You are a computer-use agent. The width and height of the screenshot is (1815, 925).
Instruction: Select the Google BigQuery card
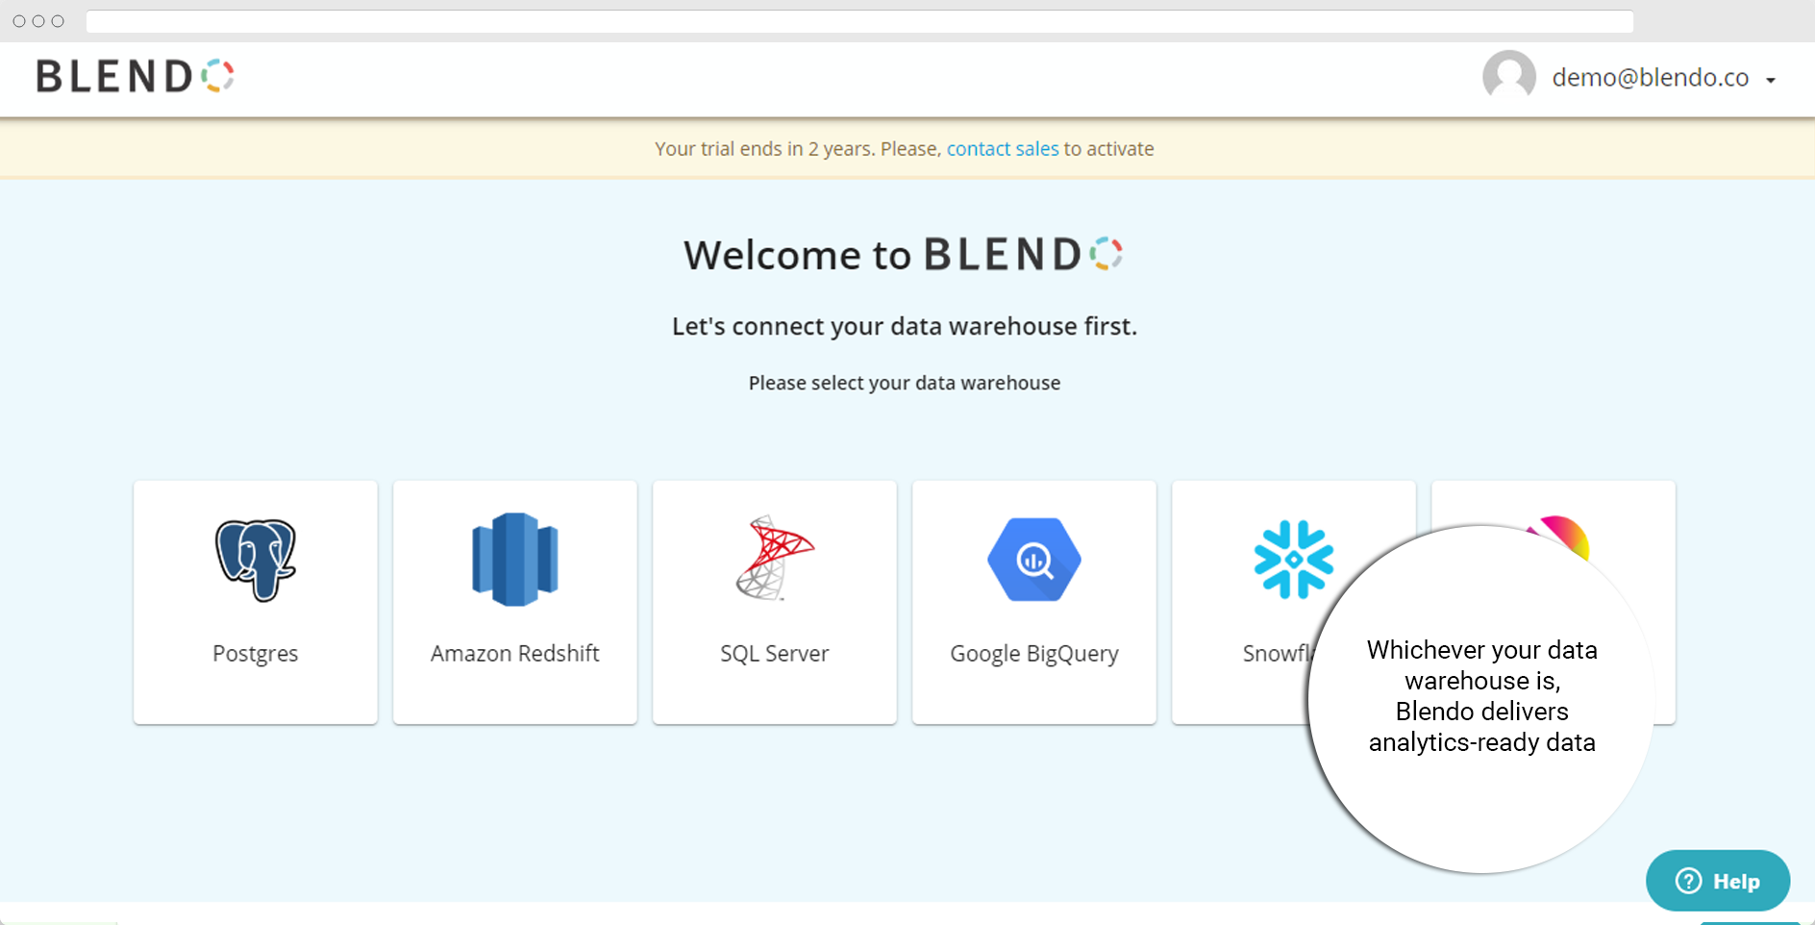1033,601
